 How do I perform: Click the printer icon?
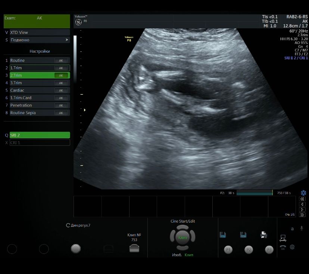coord(263,235)
